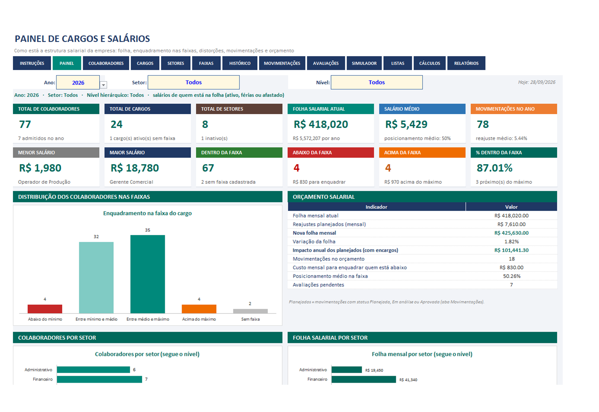Open the LISTAS navigation button
This screenshot has width=599, height=412.
click(x=398, y=63)
